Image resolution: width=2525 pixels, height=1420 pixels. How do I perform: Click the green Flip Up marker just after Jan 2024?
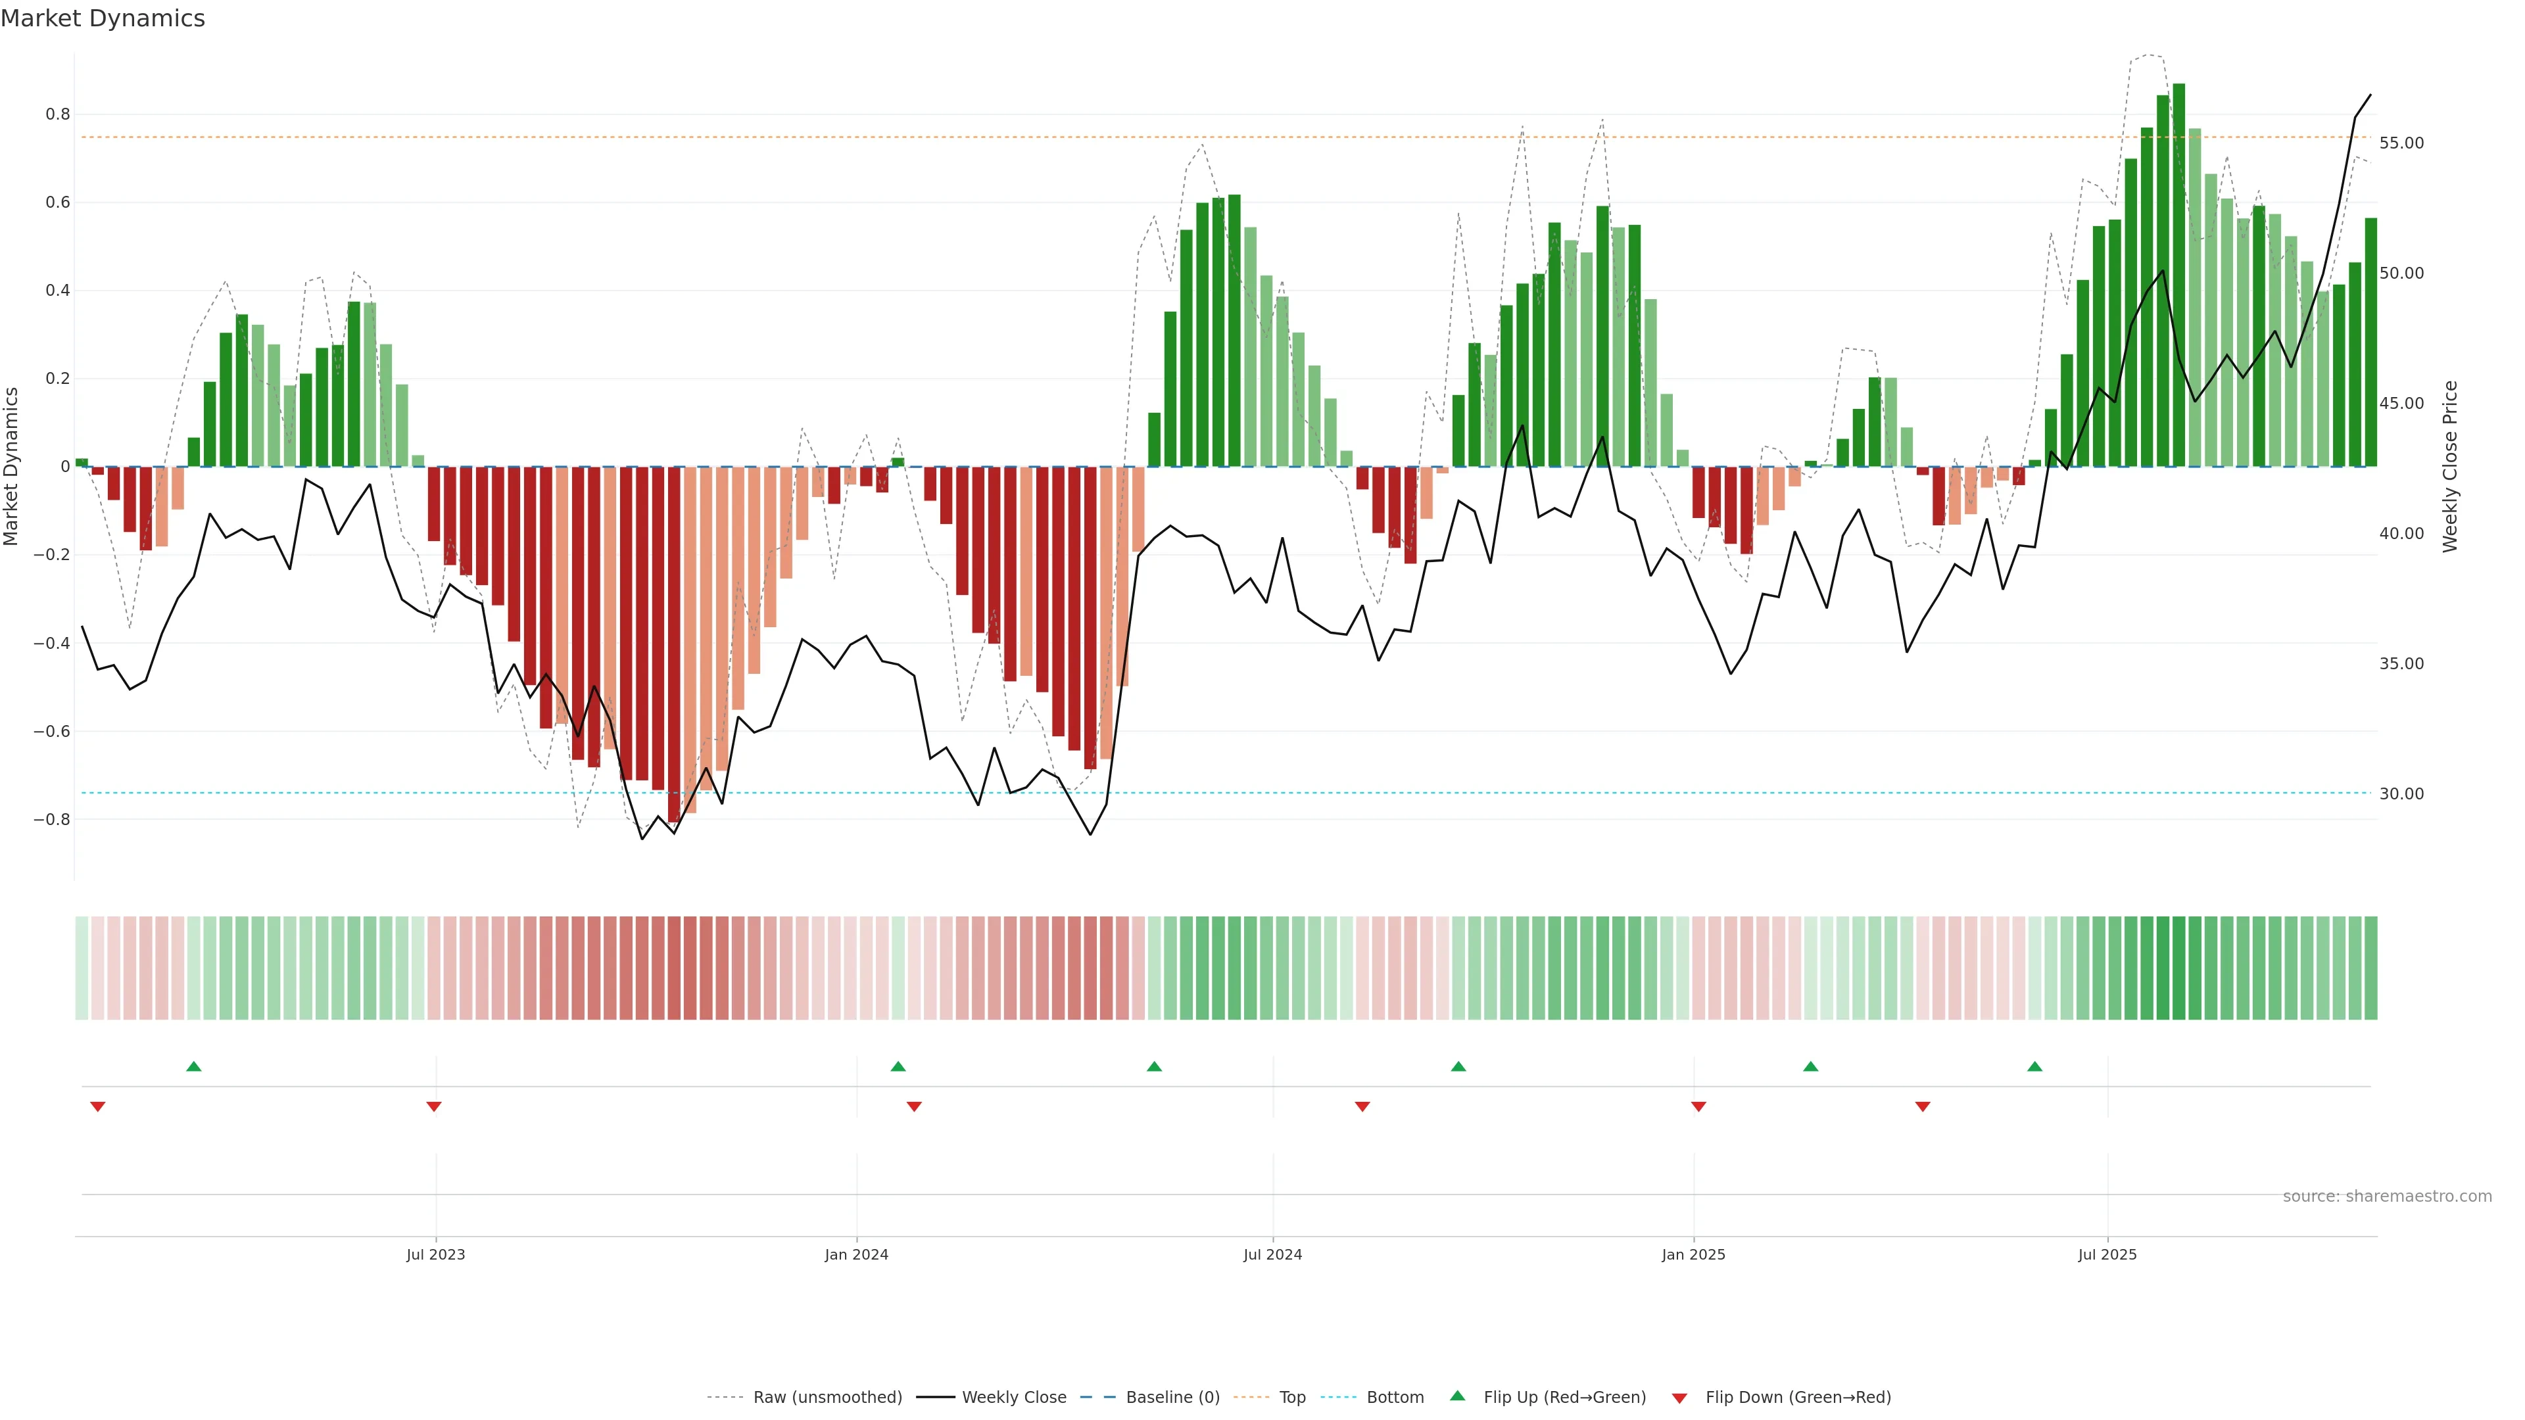[898, 1066]
